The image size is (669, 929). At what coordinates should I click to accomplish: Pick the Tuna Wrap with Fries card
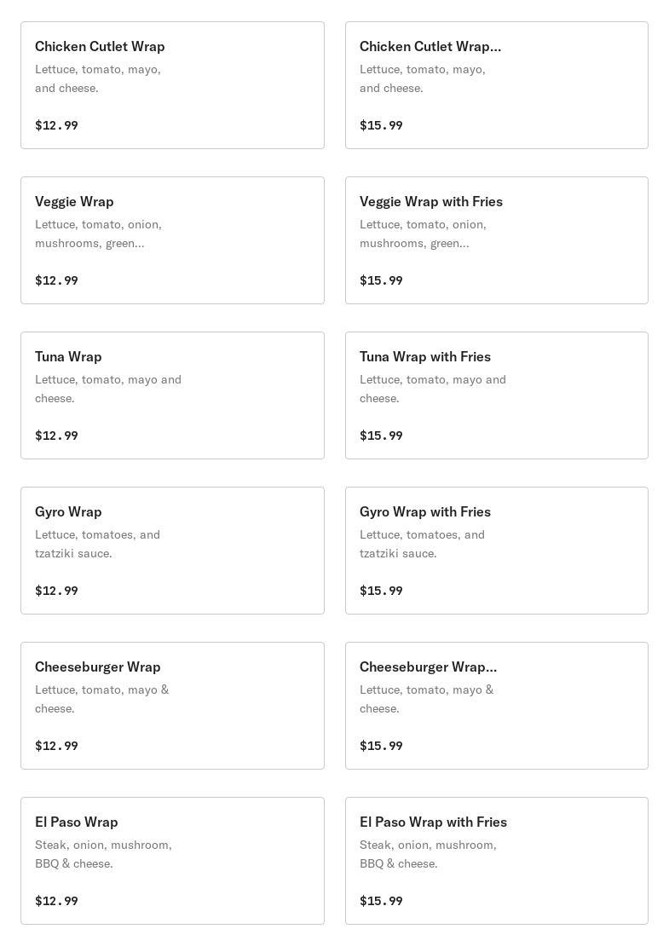click(x=496, y=395)
